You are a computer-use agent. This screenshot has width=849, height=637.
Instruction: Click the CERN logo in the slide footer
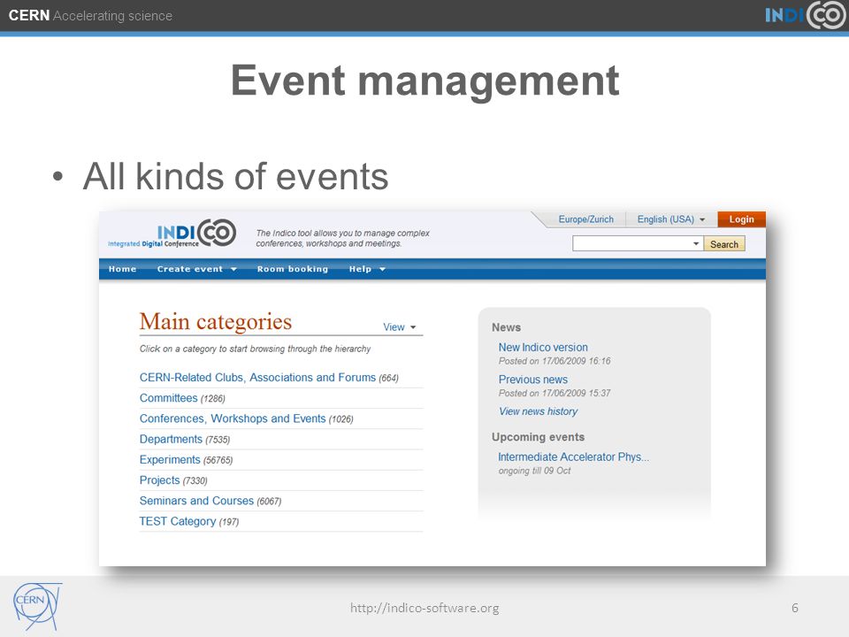click(x=37, y=605)
